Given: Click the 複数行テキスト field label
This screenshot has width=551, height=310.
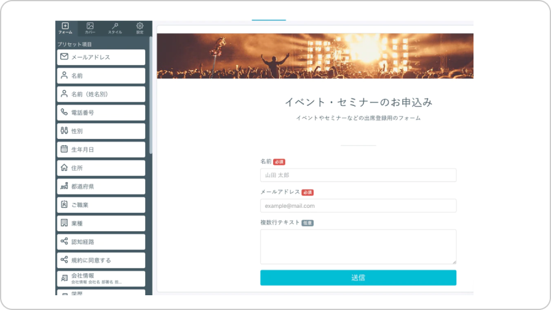Looking at the screenshot, I should pos(280,223).
